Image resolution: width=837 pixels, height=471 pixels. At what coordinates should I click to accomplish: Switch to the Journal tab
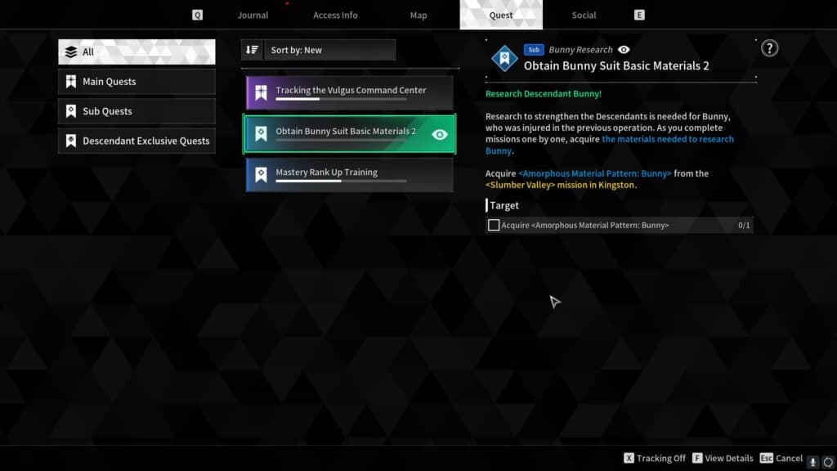point(253,15)
